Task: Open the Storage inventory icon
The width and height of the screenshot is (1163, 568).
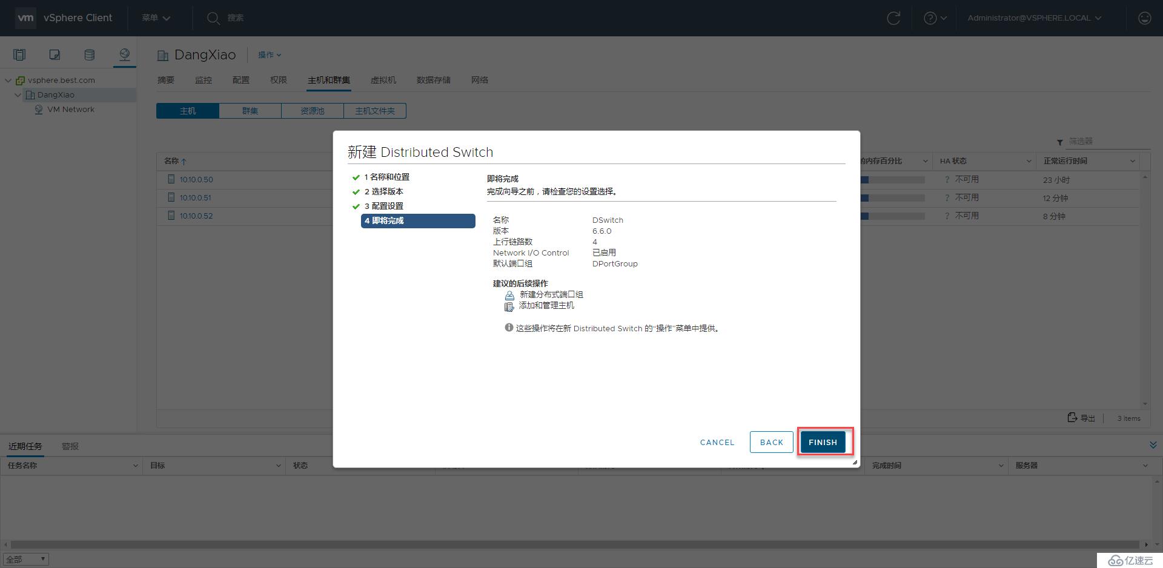Action: tap(89, 55)
